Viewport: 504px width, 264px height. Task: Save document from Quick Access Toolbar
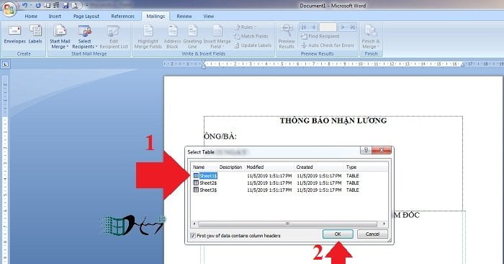66,6
